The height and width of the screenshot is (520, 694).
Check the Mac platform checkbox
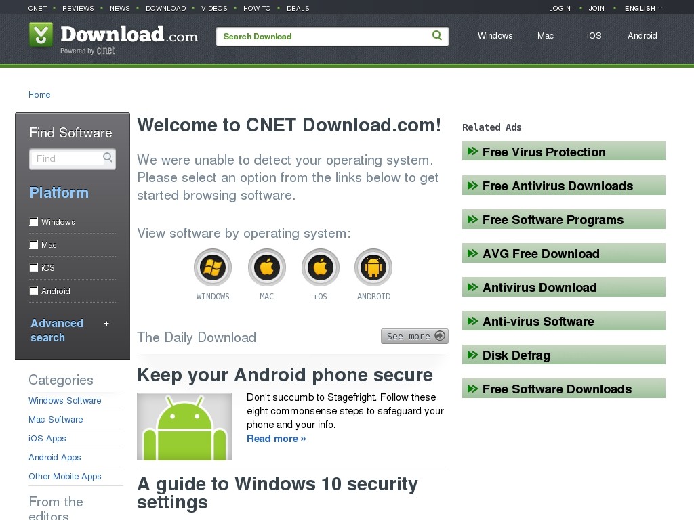click(x=34, y=245)
